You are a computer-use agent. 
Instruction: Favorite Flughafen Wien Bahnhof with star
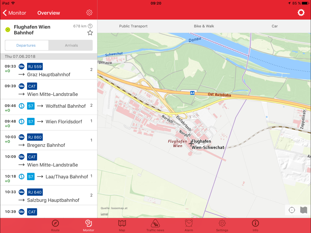click(90, 33)
